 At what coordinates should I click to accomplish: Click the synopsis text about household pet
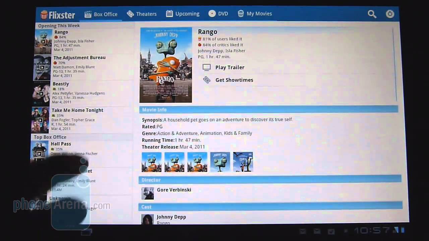228,119
